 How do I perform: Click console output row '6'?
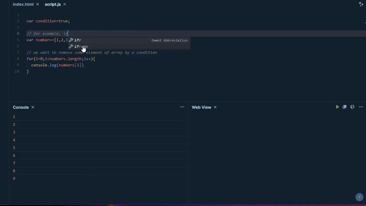coord(99,155)
